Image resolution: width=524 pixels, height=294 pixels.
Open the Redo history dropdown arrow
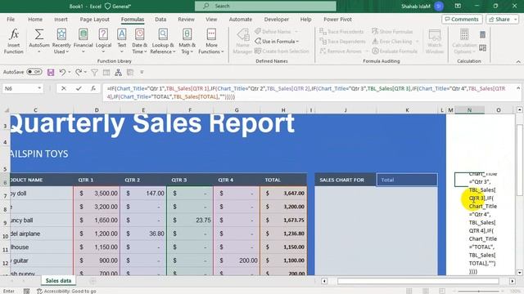tap(85, 72)
